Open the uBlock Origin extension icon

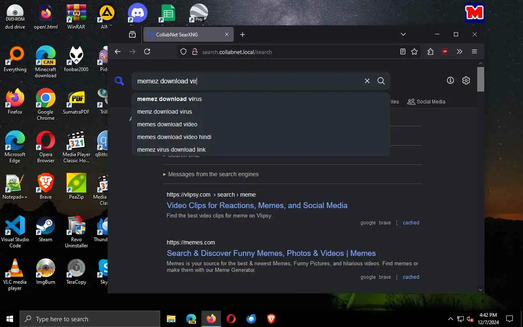click(445, 52)
